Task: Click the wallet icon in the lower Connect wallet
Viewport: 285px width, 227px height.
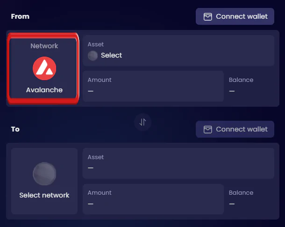Action: (207, 130)
